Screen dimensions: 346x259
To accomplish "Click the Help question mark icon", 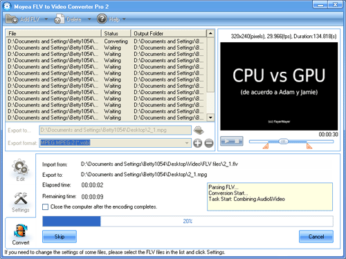I will (x=102, y=19).
